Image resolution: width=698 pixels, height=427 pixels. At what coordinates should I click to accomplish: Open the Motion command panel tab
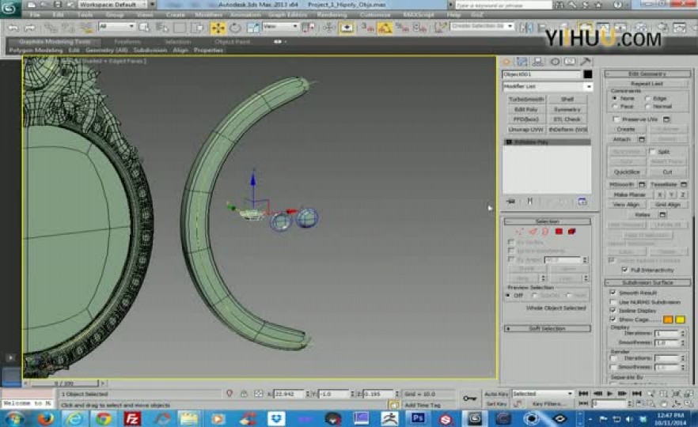click(555, 62)
